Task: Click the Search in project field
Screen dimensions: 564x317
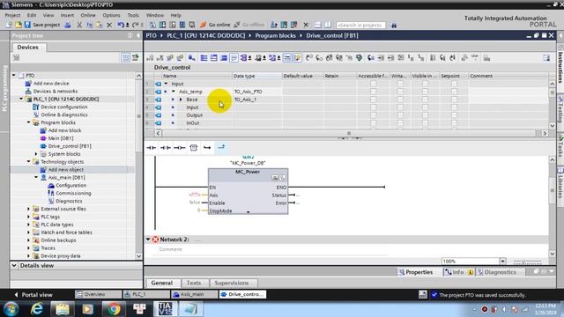Action: [x=360, y=25]
